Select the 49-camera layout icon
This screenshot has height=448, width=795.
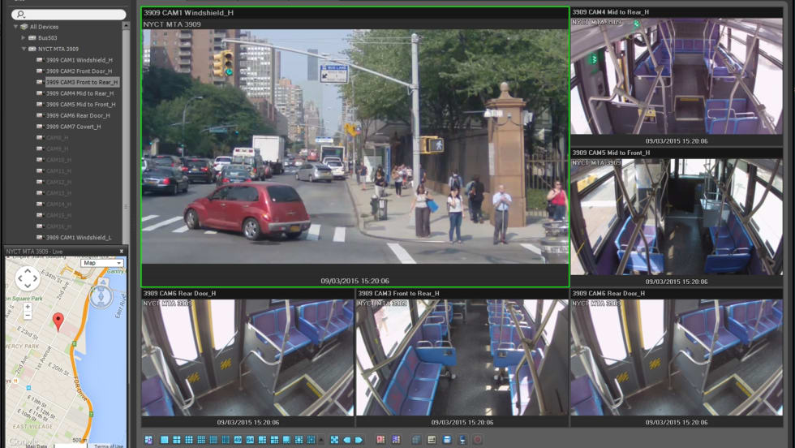tap(238, 440)
